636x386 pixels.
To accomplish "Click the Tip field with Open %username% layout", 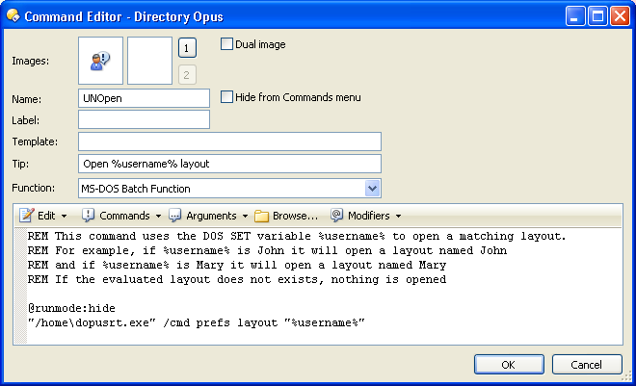I will [229, 164].
